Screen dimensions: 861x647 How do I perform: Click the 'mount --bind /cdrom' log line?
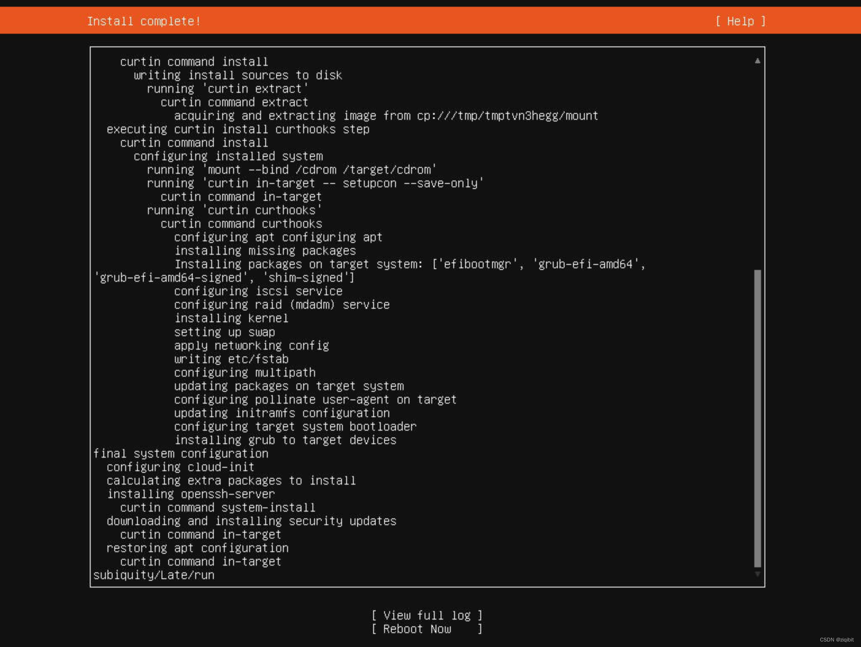point(292,170)
